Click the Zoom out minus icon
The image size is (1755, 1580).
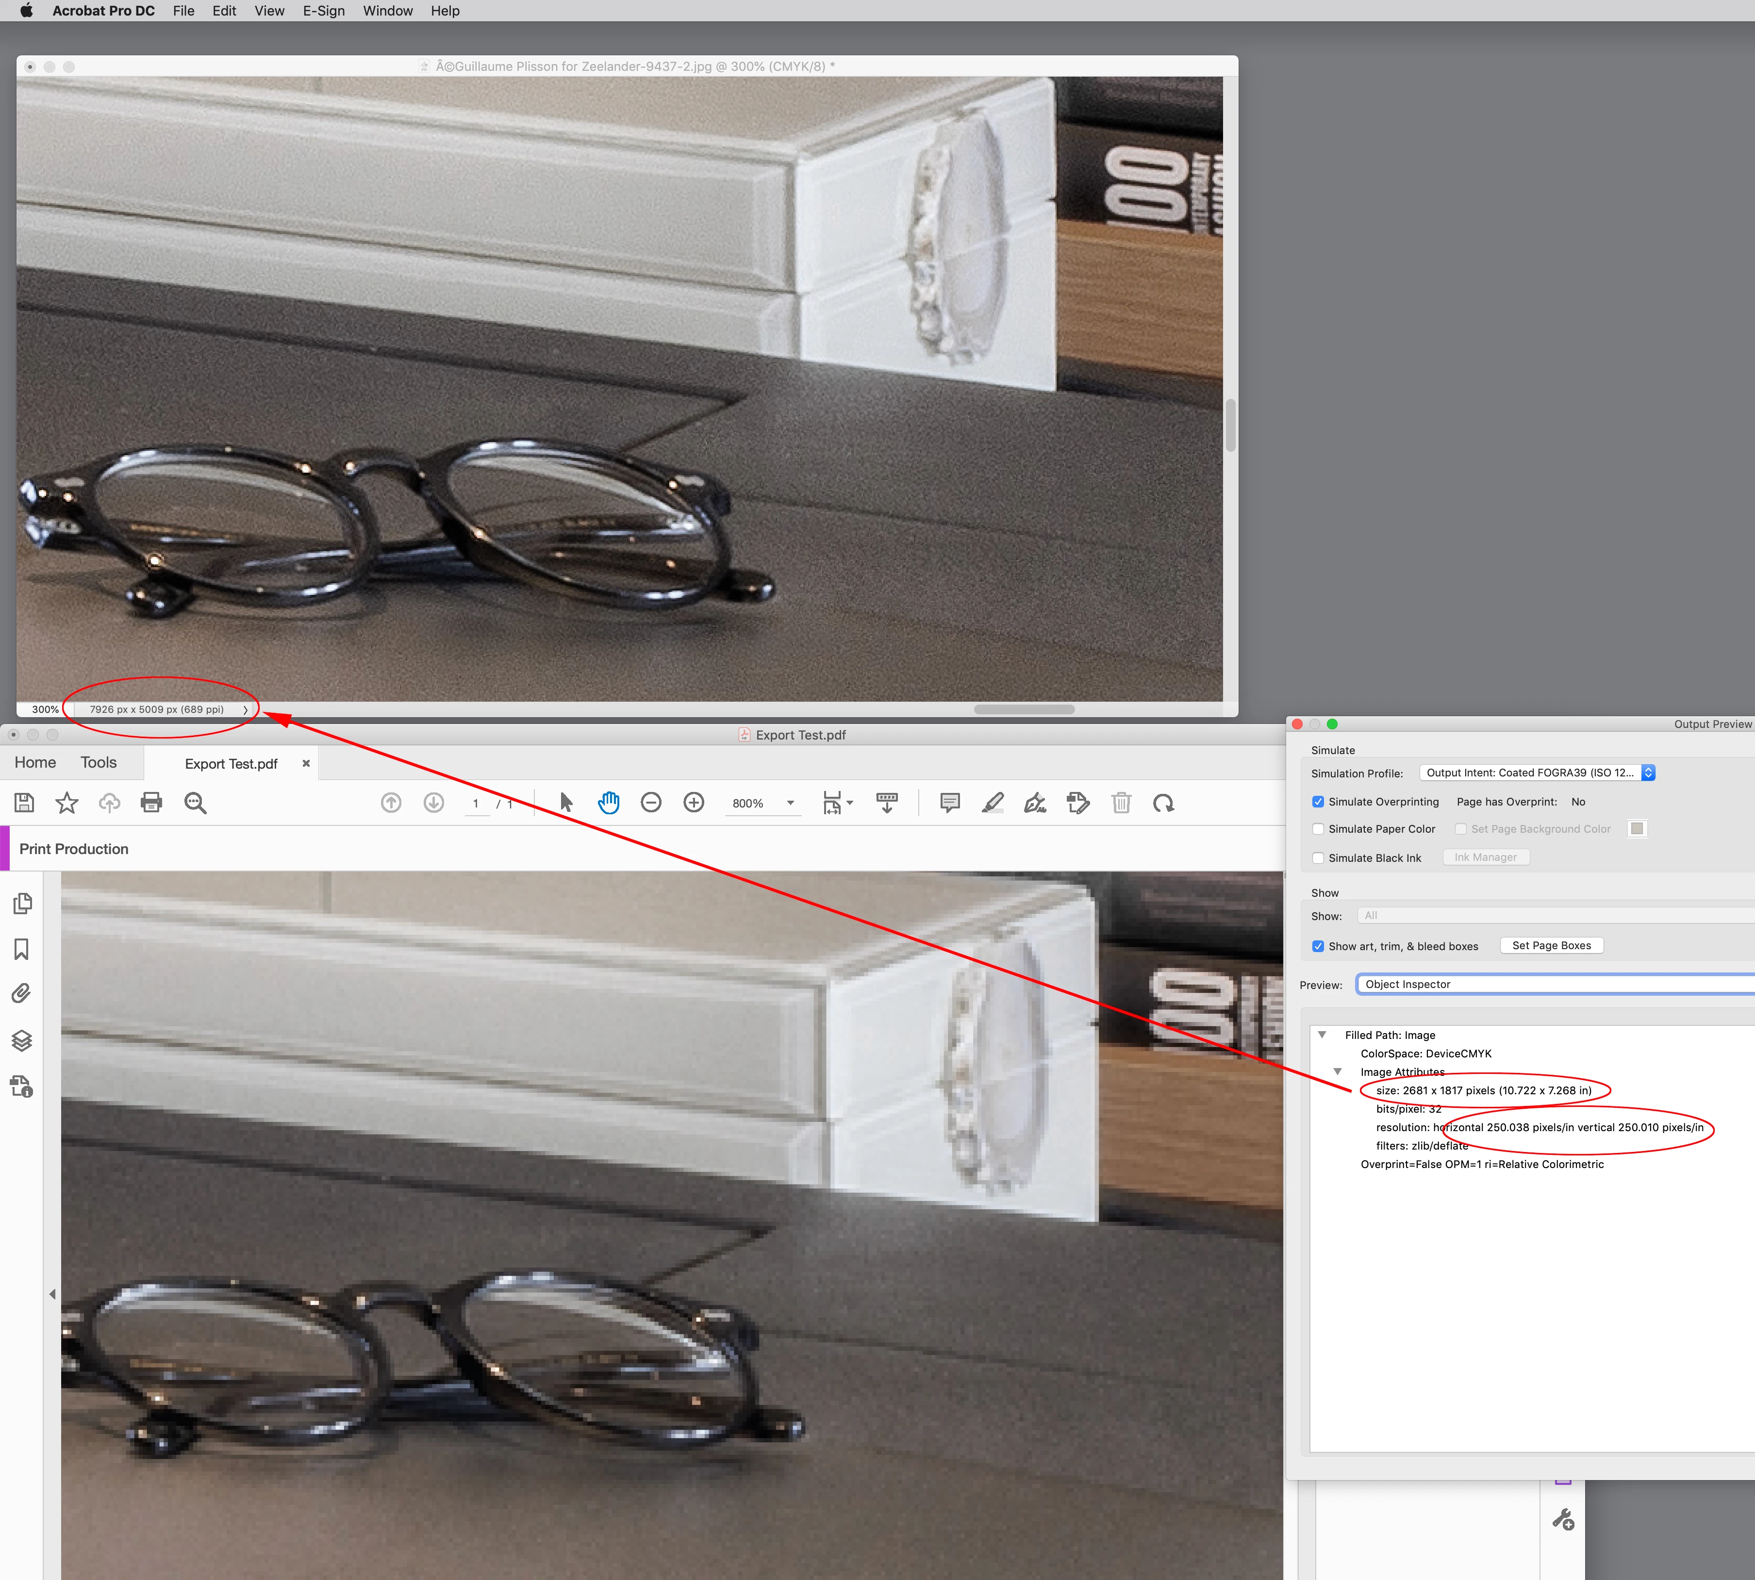click(x=651, y=803)
